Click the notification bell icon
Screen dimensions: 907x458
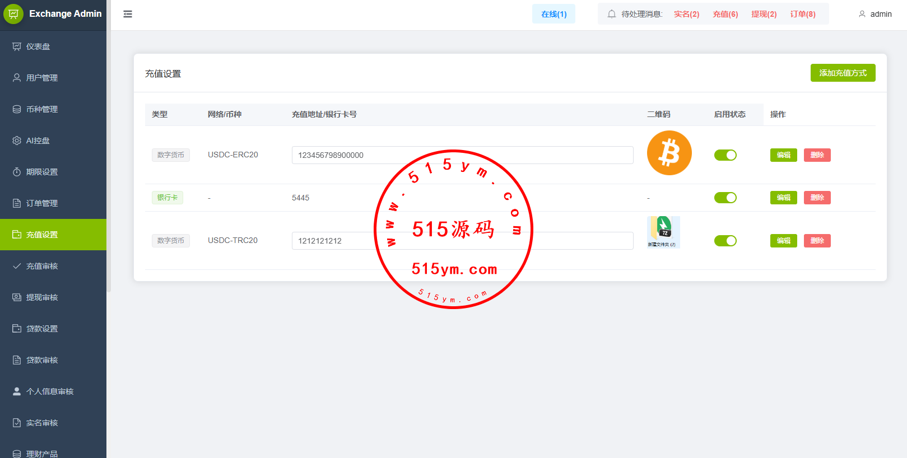(612, 14)
